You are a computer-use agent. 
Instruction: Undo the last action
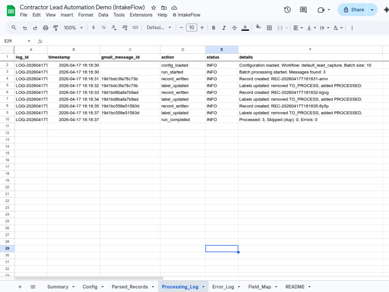pyautogui.click(x=25, y=28)
